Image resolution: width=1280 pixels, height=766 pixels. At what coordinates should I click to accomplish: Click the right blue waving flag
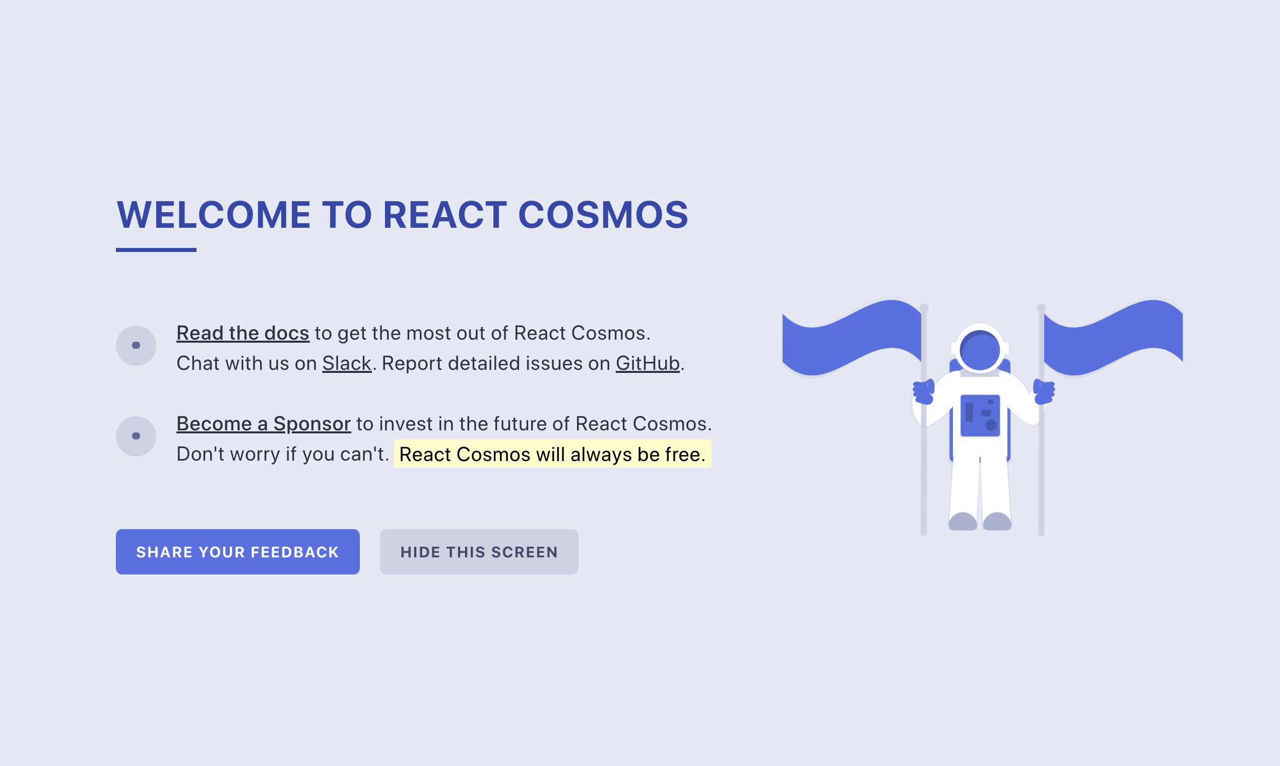1113,338
